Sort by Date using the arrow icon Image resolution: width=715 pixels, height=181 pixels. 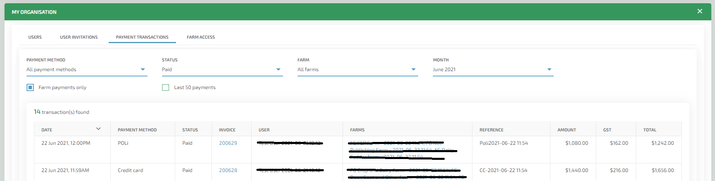click(98, 129)
